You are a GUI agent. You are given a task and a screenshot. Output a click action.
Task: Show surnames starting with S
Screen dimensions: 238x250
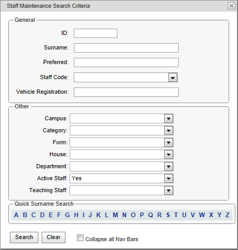pos(168,215)
